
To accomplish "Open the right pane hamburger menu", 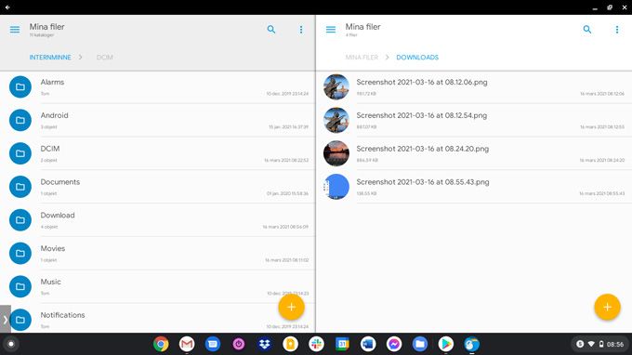I will tap(331, 30).
